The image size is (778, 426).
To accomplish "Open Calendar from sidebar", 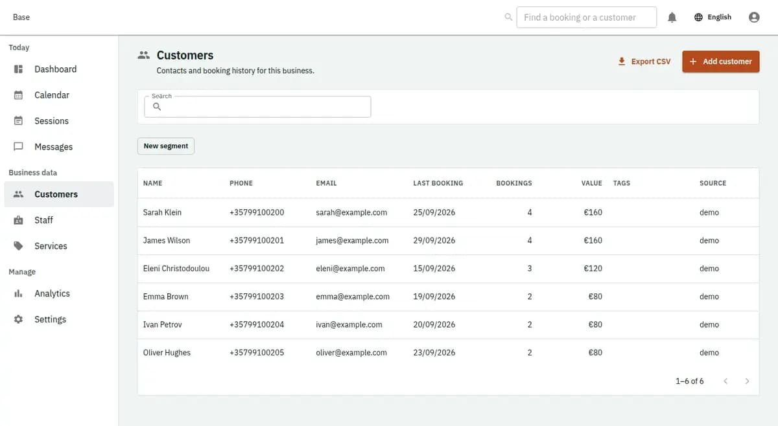I will [x=59, y=95].
